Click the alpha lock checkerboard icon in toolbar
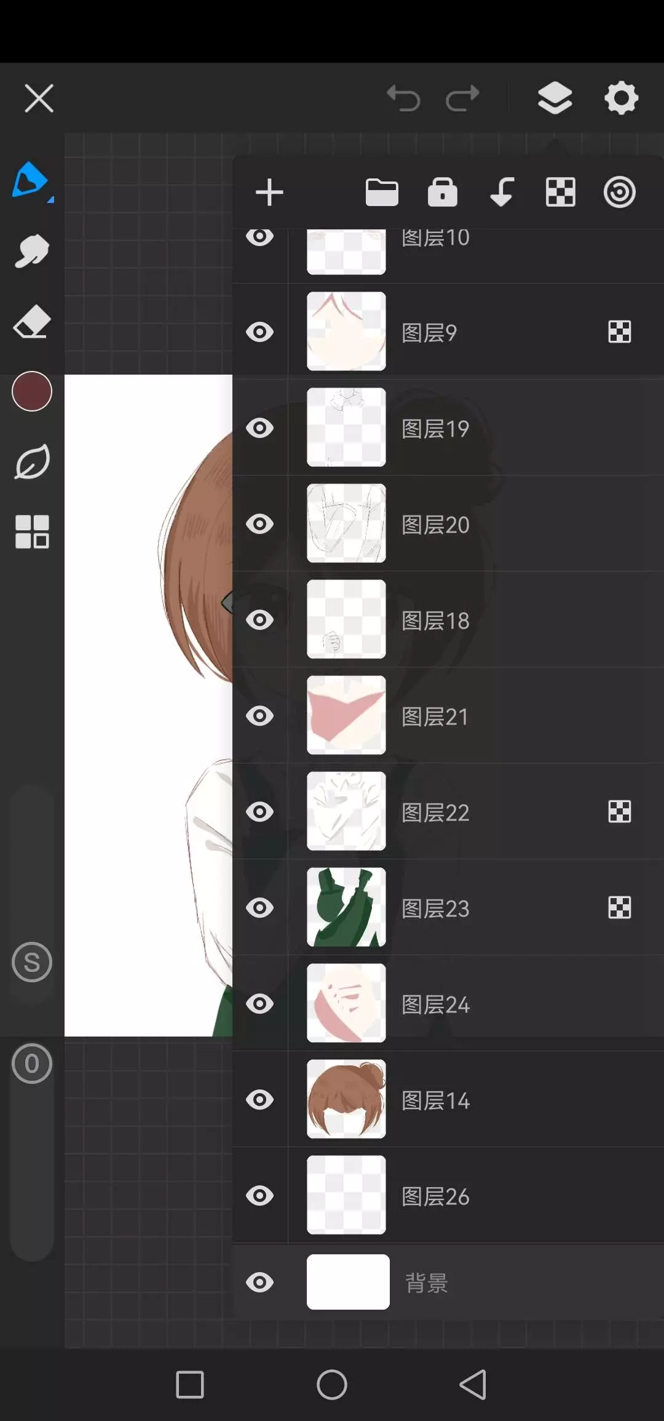The width and height of the screenshot is (664, 1421). pos(561,193)
